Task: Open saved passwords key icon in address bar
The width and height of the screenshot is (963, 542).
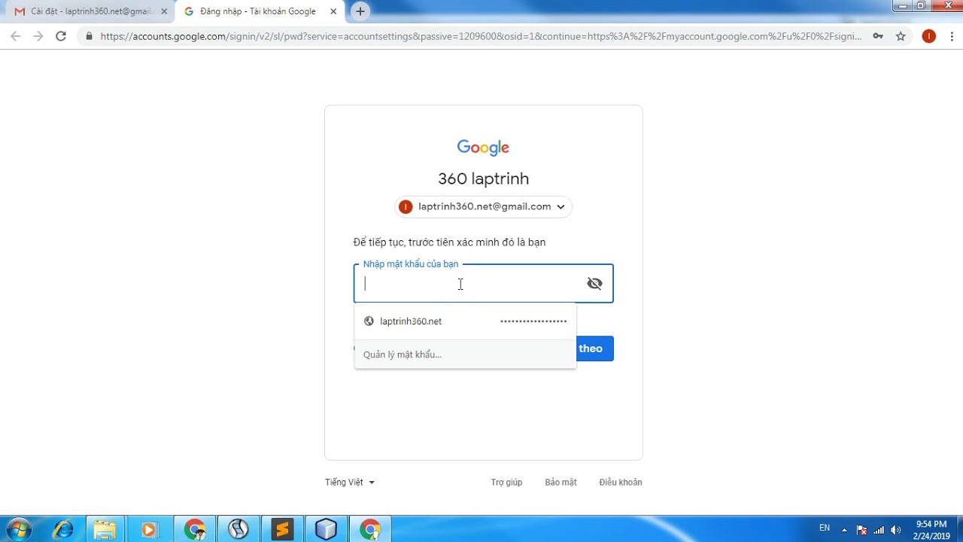Action: pyautogui.click(x=878, y=36)
